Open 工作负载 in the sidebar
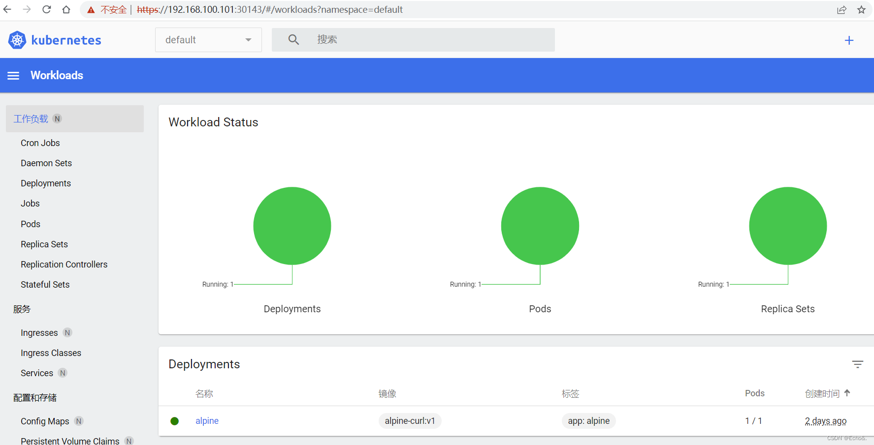Screen dimensions: 874x445 click(75, 119)
